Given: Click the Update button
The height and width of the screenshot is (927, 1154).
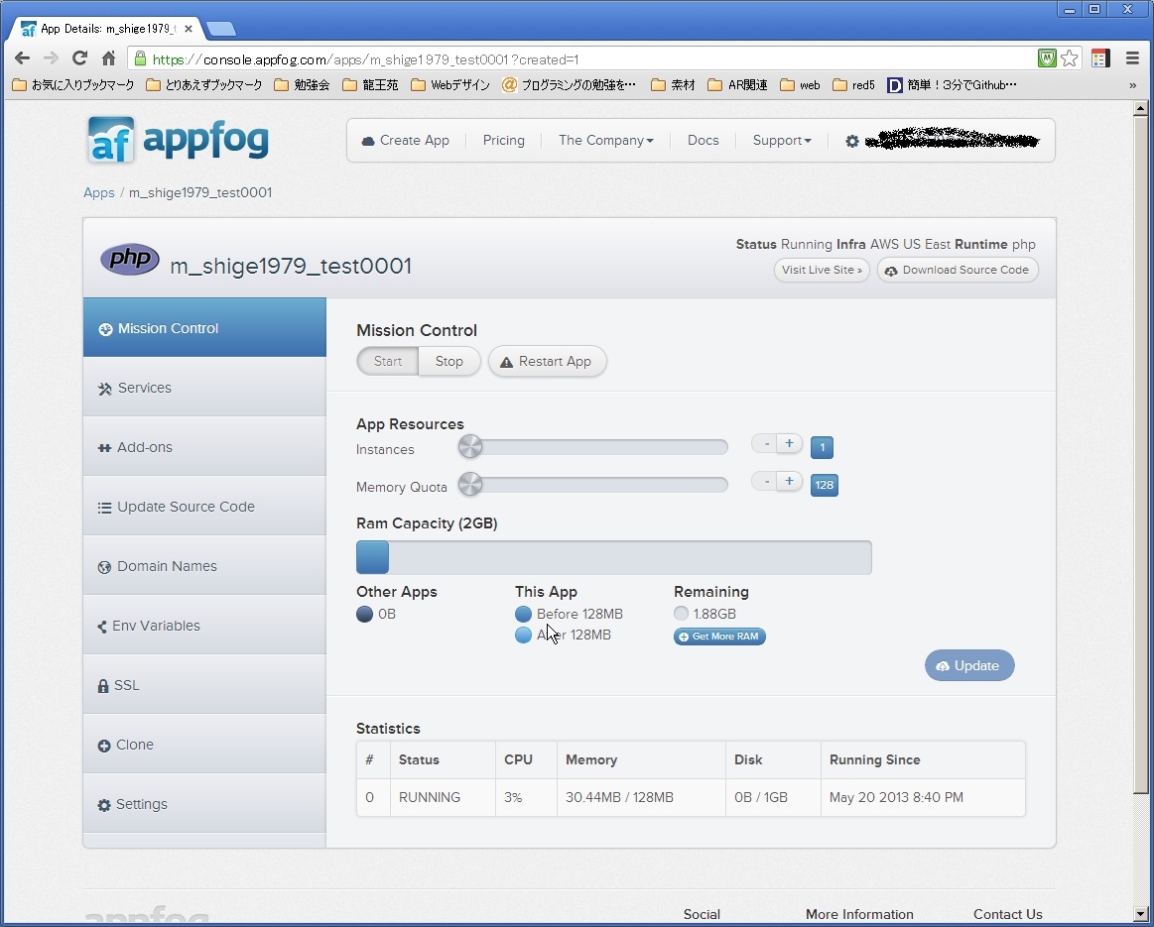Looking at the screenshot, I should 969,665.
